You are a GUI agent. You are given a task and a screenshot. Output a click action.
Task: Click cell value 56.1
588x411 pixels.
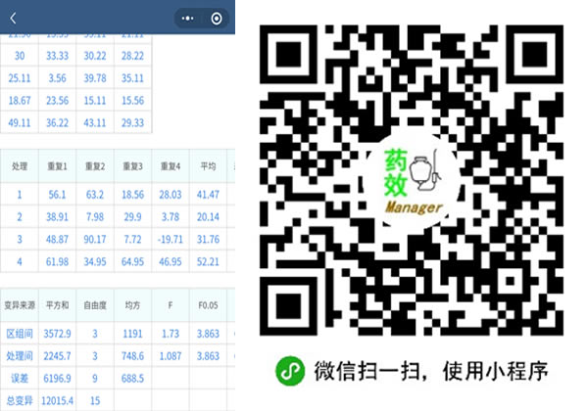pos(57,195)
